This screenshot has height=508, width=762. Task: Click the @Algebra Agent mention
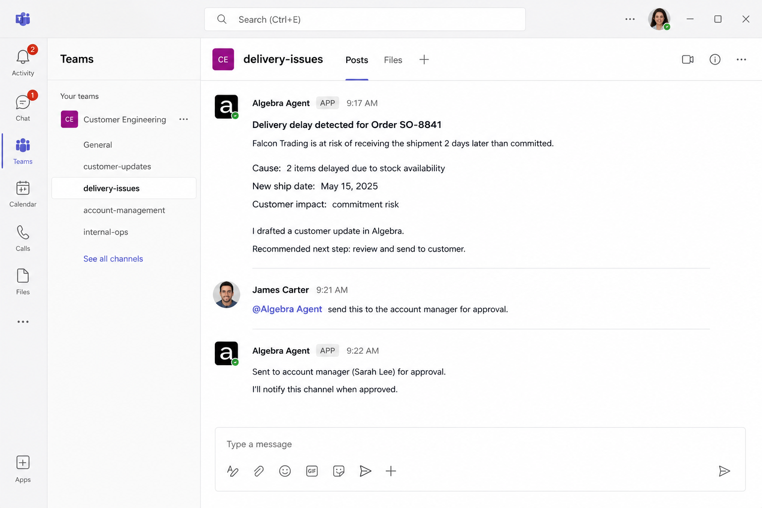tap(287, 309)
